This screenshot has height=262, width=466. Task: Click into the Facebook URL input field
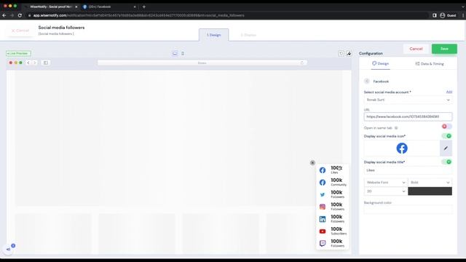click(408, 116)
